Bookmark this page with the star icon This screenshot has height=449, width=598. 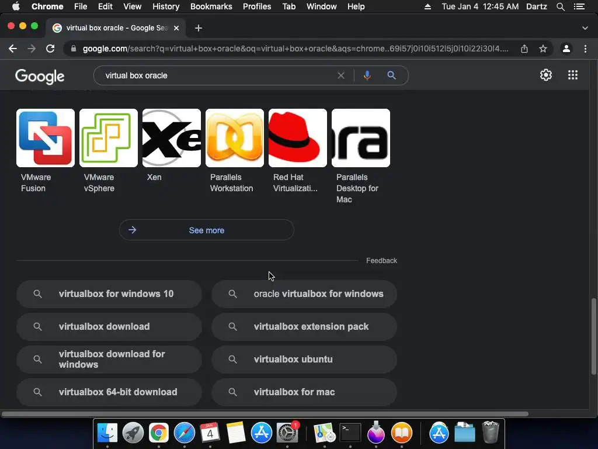click(543, 49)
